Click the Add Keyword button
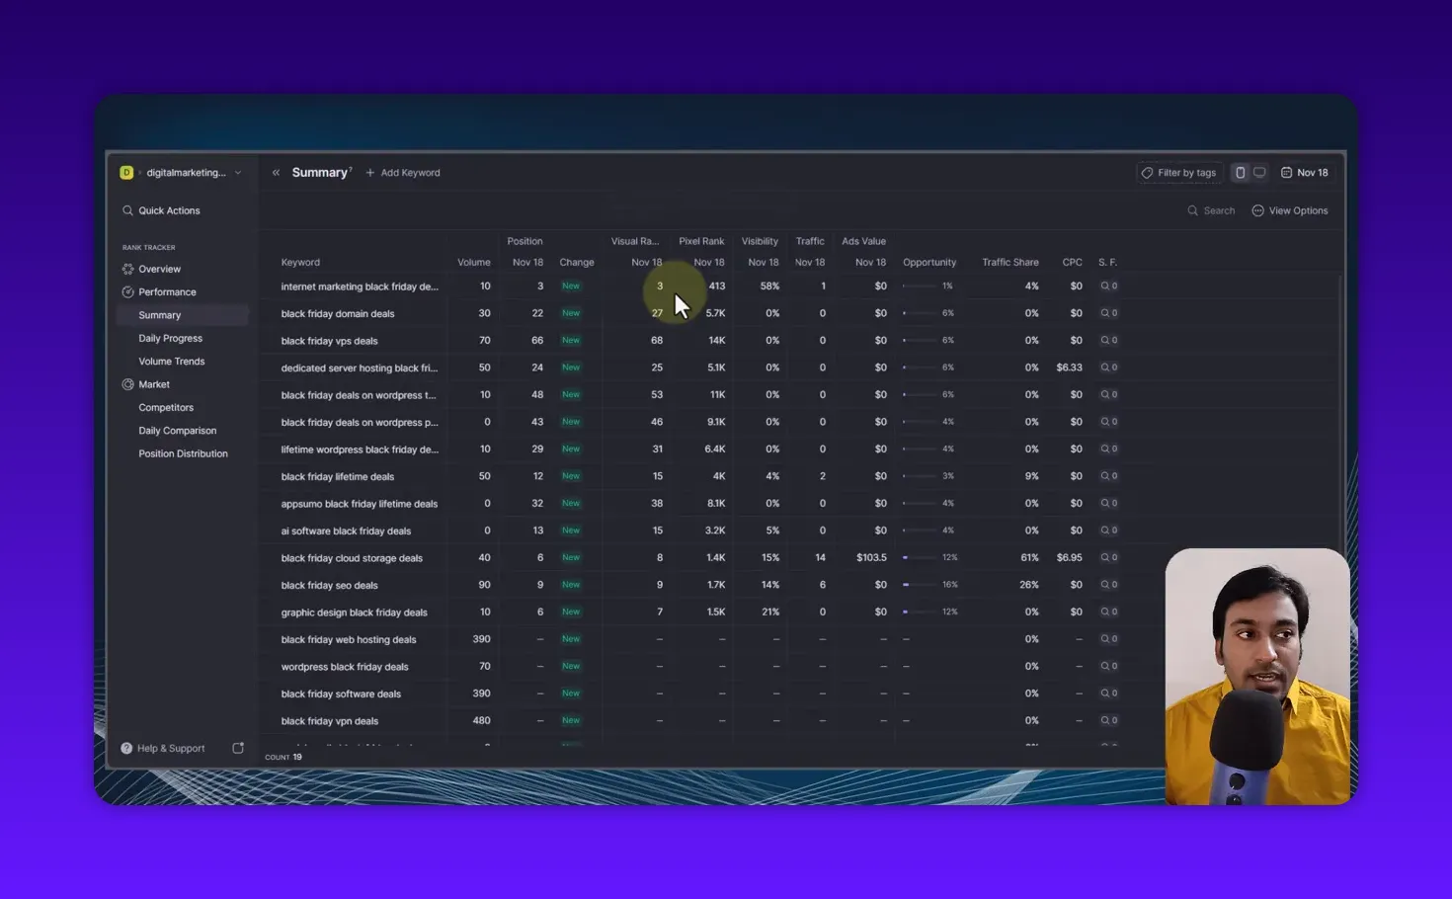This screenshot has width=1452, height=899. coord(403,172)
